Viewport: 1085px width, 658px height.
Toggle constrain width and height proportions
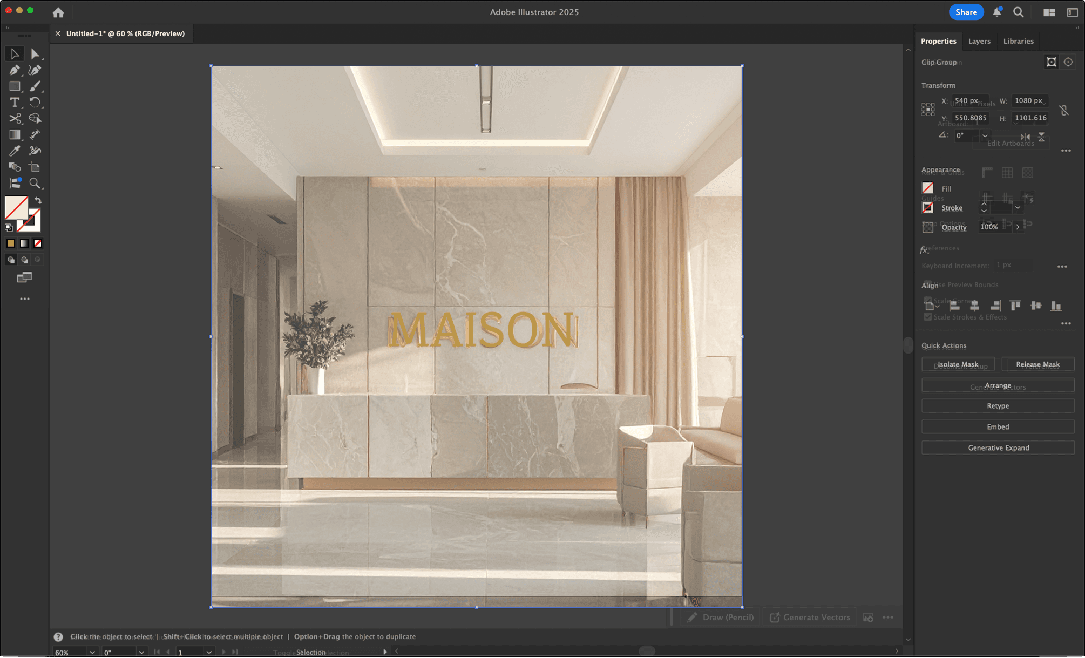[x=1063, y=110]
